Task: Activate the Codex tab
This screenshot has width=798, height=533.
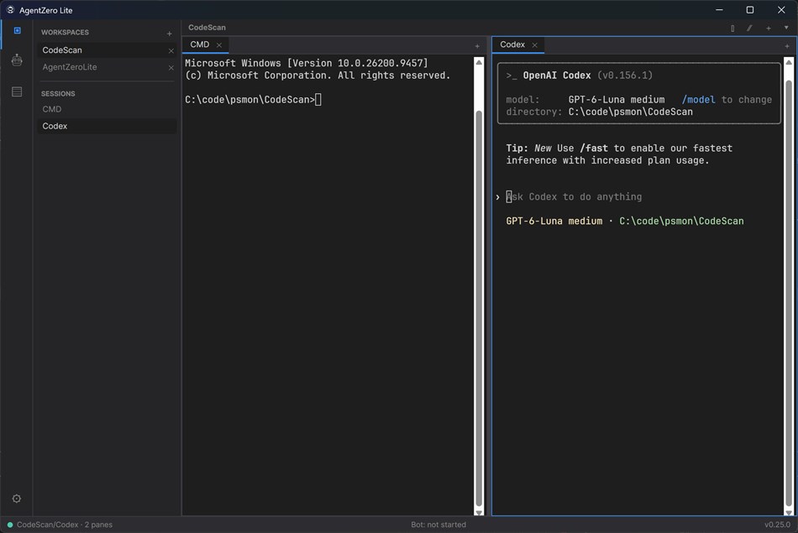Action: pos(512,44)
